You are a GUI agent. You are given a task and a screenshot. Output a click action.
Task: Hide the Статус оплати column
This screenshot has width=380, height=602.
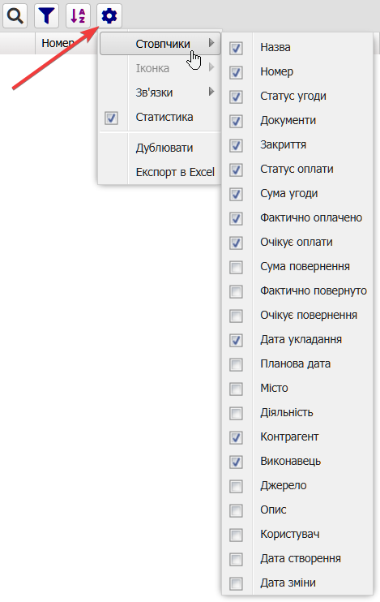(236, 170)
